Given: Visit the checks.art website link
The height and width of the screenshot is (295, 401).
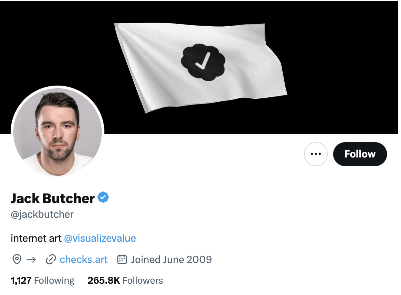Looking at the screenshot, I should tap(84, 259).
